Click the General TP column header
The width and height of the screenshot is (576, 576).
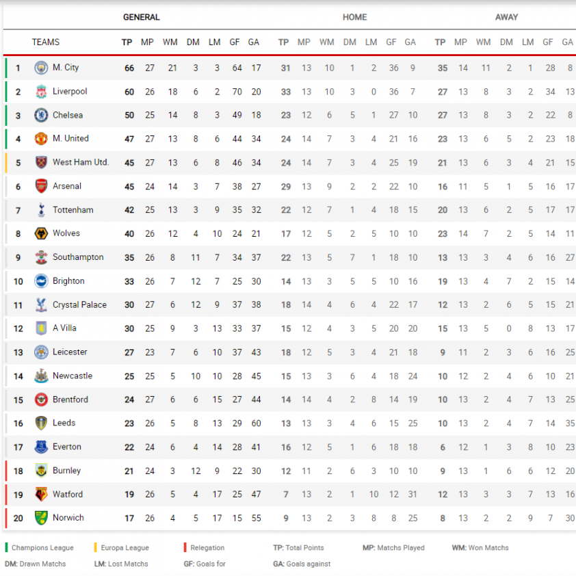pyautogui.click(x=127, y=42)
